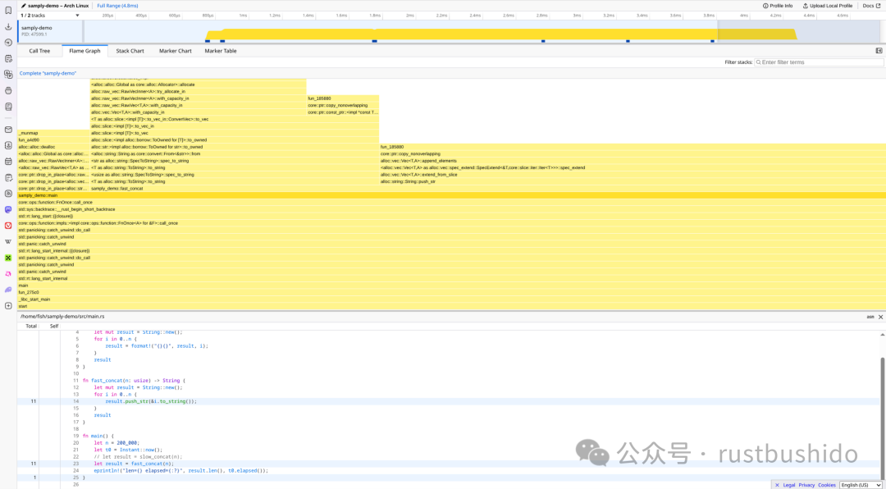The width and height of the screenshot is (886, 489).
Task: Select the alloc::alloc::dealloc flame bar
Action: point(53,146)
